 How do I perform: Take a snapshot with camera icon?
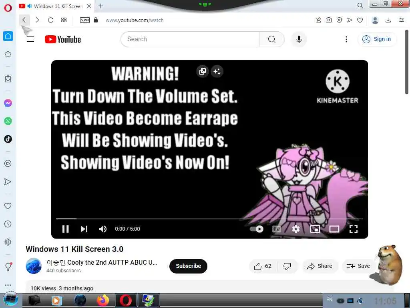pos(329,20)
